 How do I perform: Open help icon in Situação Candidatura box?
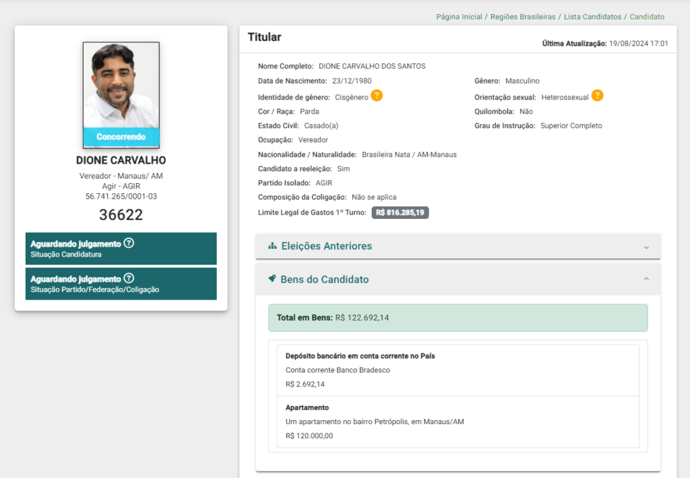pyautogui.click(x=129, y=243)
